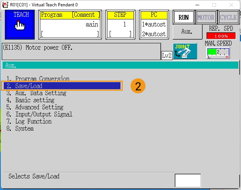Select 5. Advanced Setting entry
Viewport: 241px width, 190px height.
(35, 107)
